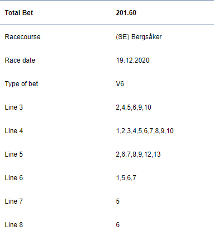Click the Type of bet label
The image size is (214, 235).
click(21, 84)
